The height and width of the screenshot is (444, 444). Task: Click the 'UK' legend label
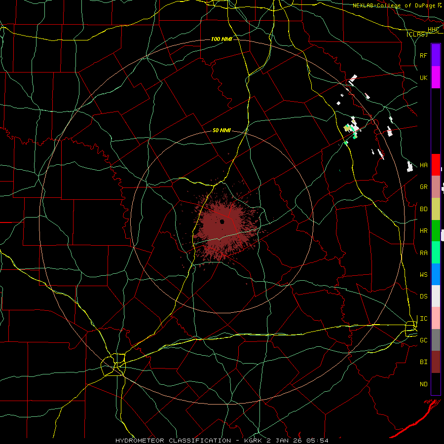pyautogui.click(x=423, y=77)
